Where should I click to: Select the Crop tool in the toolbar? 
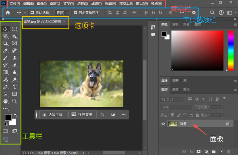pos(5,43)
